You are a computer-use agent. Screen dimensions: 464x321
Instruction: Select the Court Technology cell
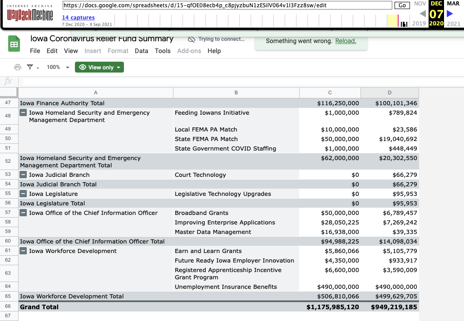pyautogui.click(x=236, y=175)
